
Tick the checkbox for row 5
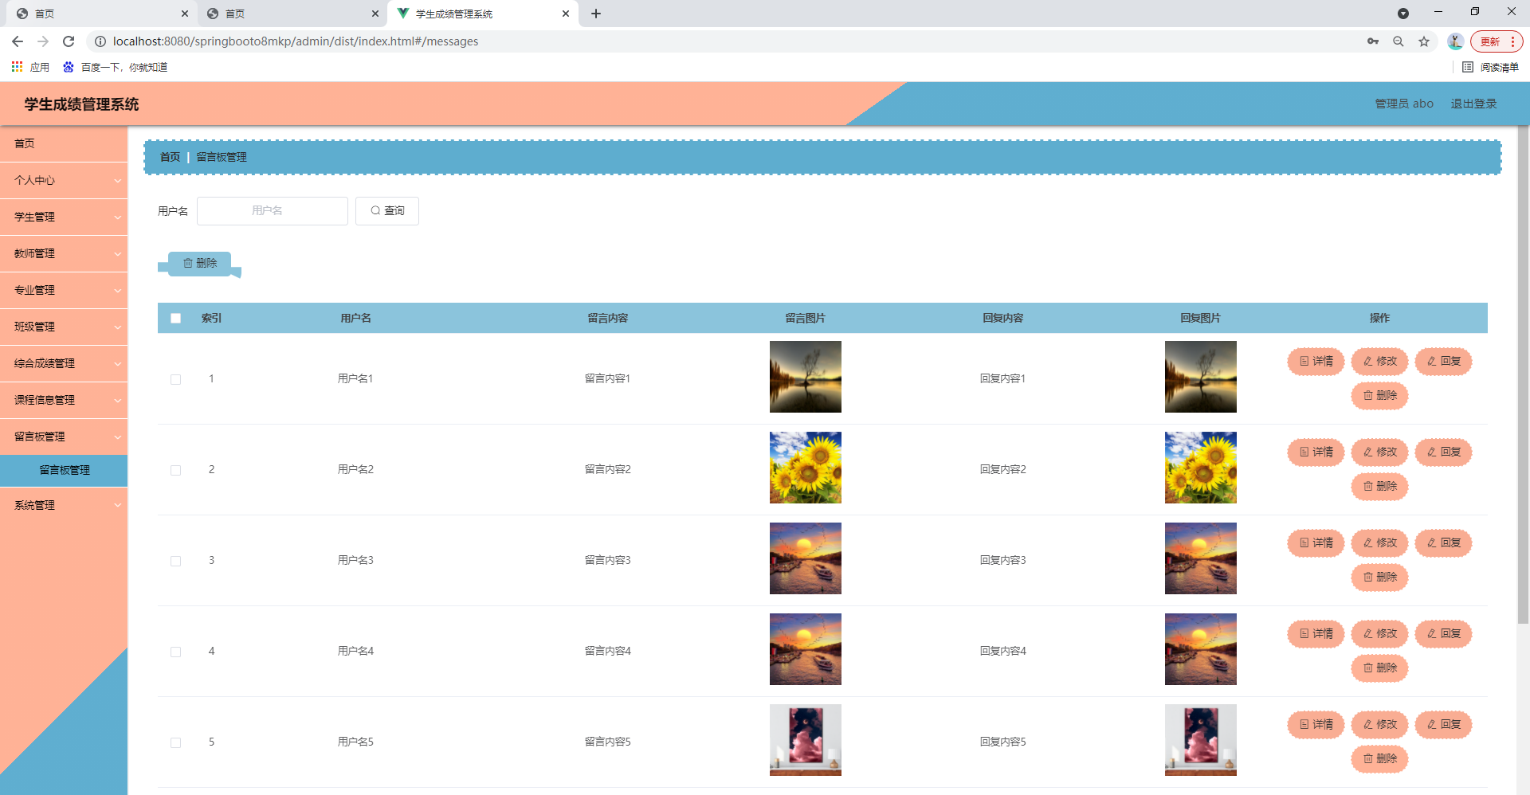[x=176, y=743]
